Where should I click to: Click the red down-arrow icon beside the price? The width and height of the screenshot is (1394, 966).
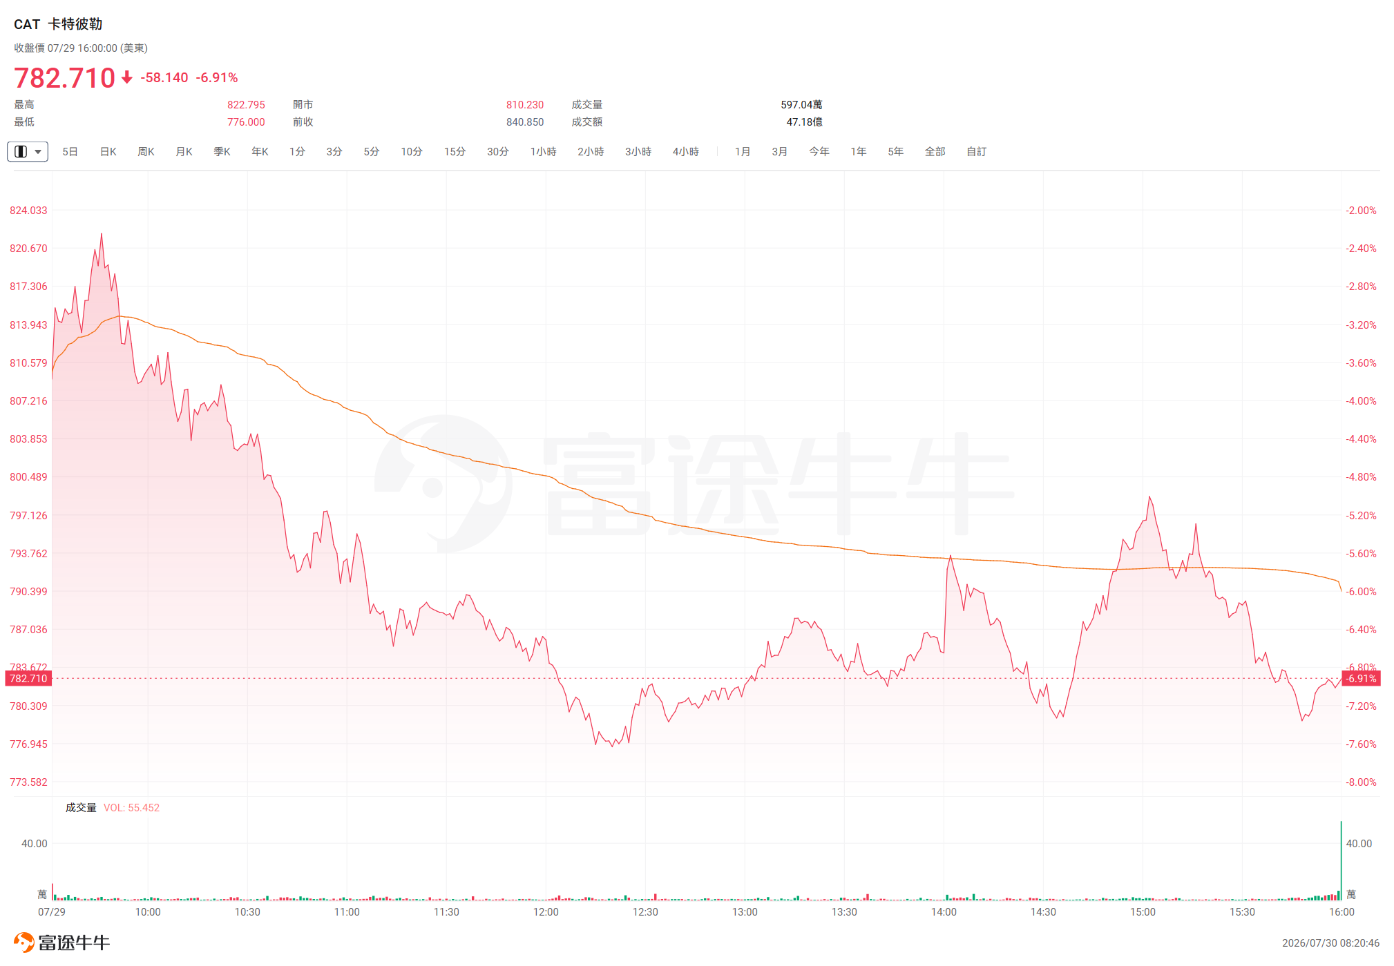[x=127, y=77]
